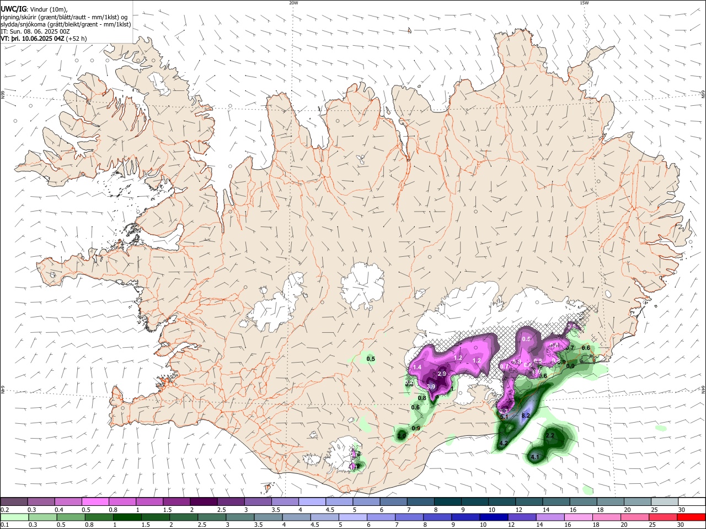Viewport: 706px width, 529px height.
Task: Click the '18' number under the top scale
Action: click(x=600, y=510)
